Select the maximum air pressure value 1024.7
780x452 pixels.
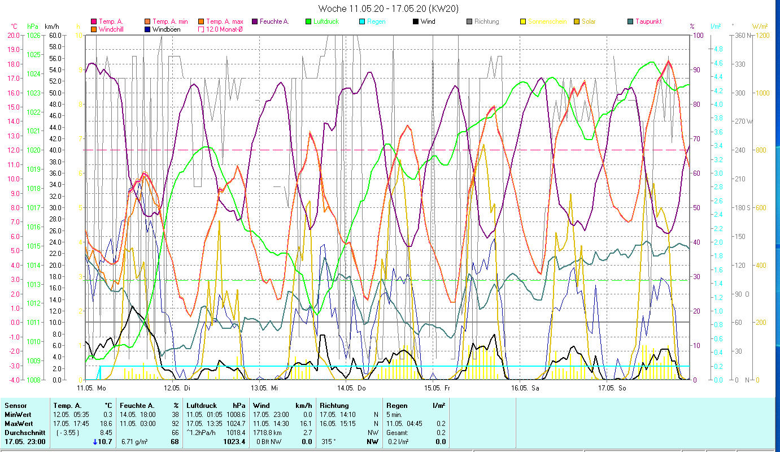(x=236, y=424)
